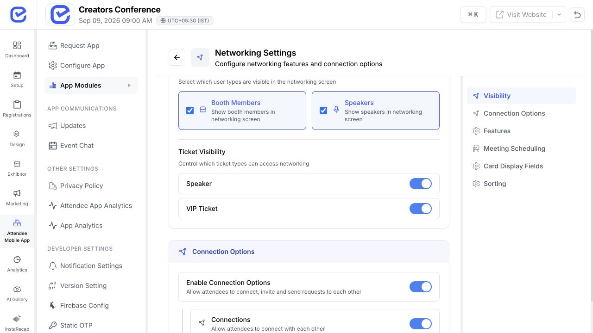The height and width of the screenshot is (333, 593).
Task: Click the event date Sep 09, 2026 text
Action: 115,20
